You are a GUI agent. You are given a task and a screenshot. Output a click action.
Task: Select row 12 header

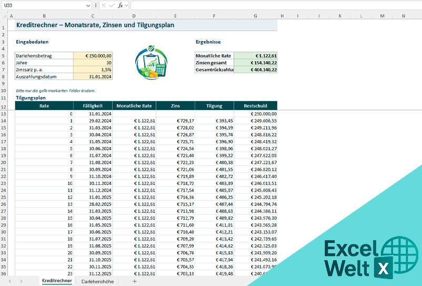point(4,106)
